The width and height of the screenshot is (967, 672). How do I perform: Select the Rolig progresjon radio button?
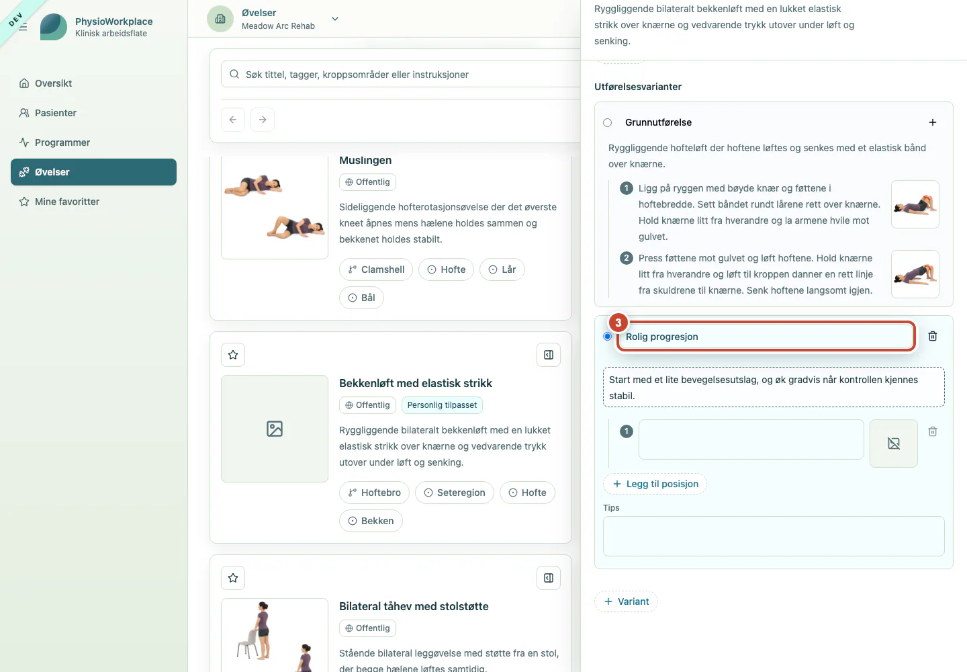tap(608, 336)
